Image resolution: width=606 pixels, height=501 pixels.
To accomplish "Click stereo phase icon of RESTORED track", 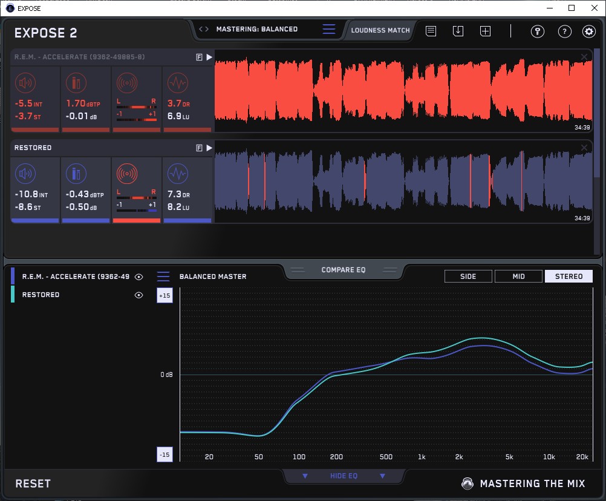I will (x=127, y=174).
